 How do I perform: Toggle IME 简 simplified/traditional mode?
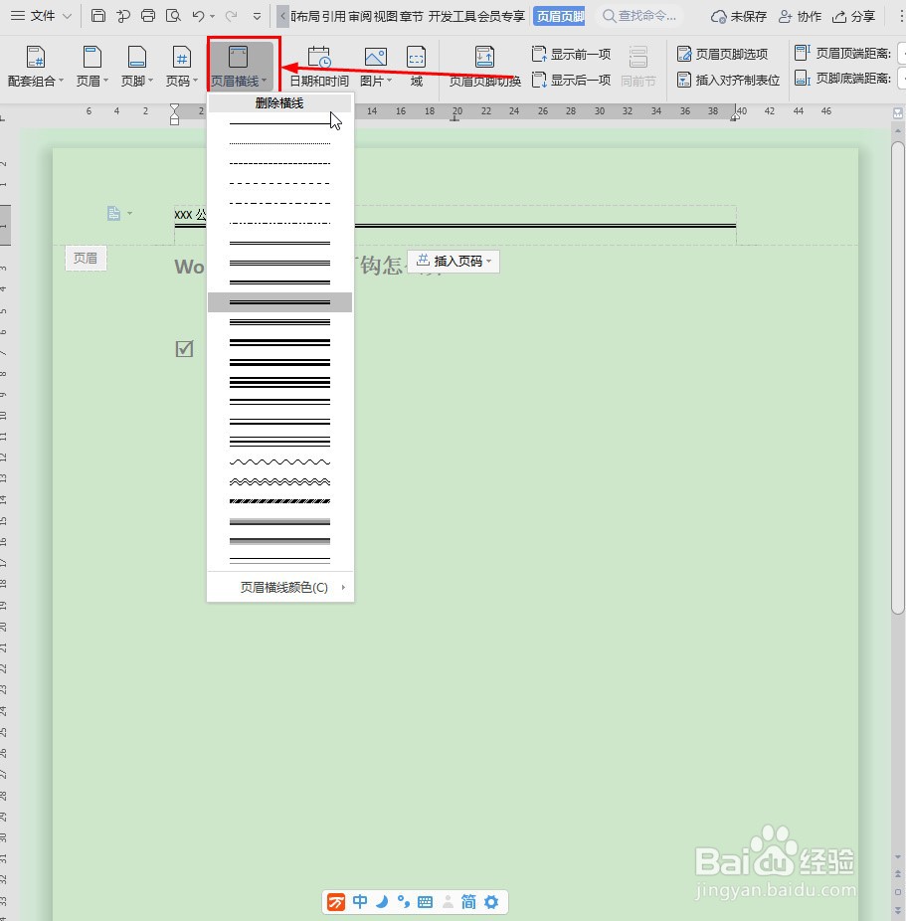pos(468,902)
